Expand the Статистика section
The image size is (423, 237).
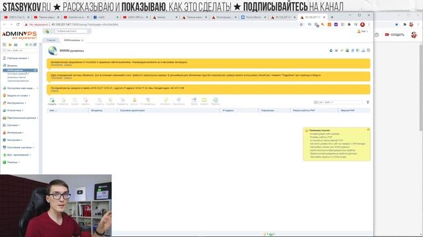click(x=13, y=111)
